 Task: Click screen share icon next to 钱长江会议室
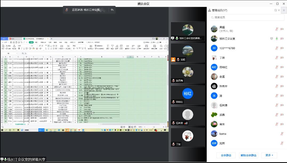(x=272, y=39)
